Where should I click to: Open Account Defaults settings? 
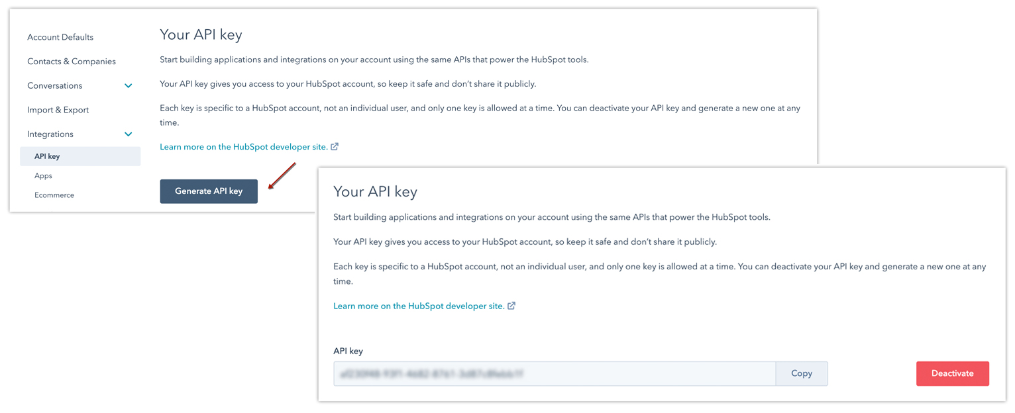point(60,37)
